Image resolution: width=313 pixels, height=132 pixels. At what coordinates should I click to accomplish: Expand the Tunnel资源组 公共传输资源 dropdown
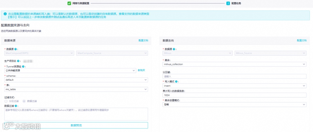70,70
